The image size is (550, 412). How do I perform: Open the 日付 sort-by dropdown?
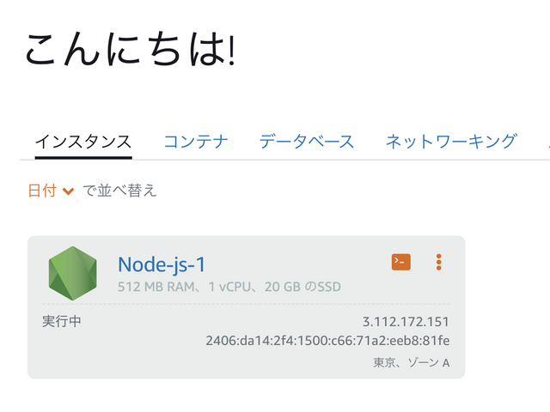[51, 191]
